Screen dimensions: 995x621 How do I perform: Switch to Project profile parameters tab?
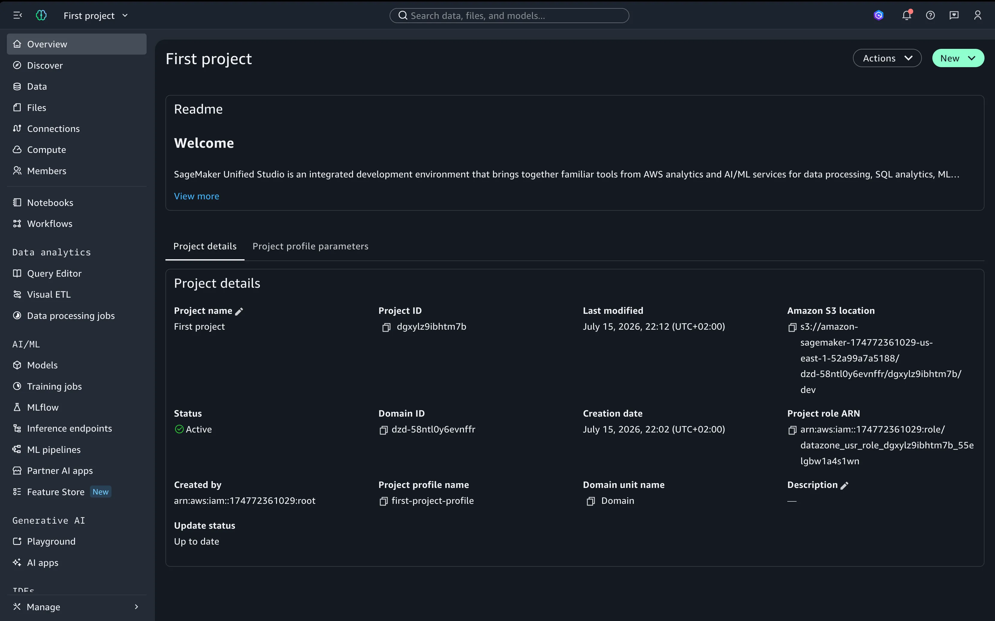pyautogui.click(x=310, y=246)
